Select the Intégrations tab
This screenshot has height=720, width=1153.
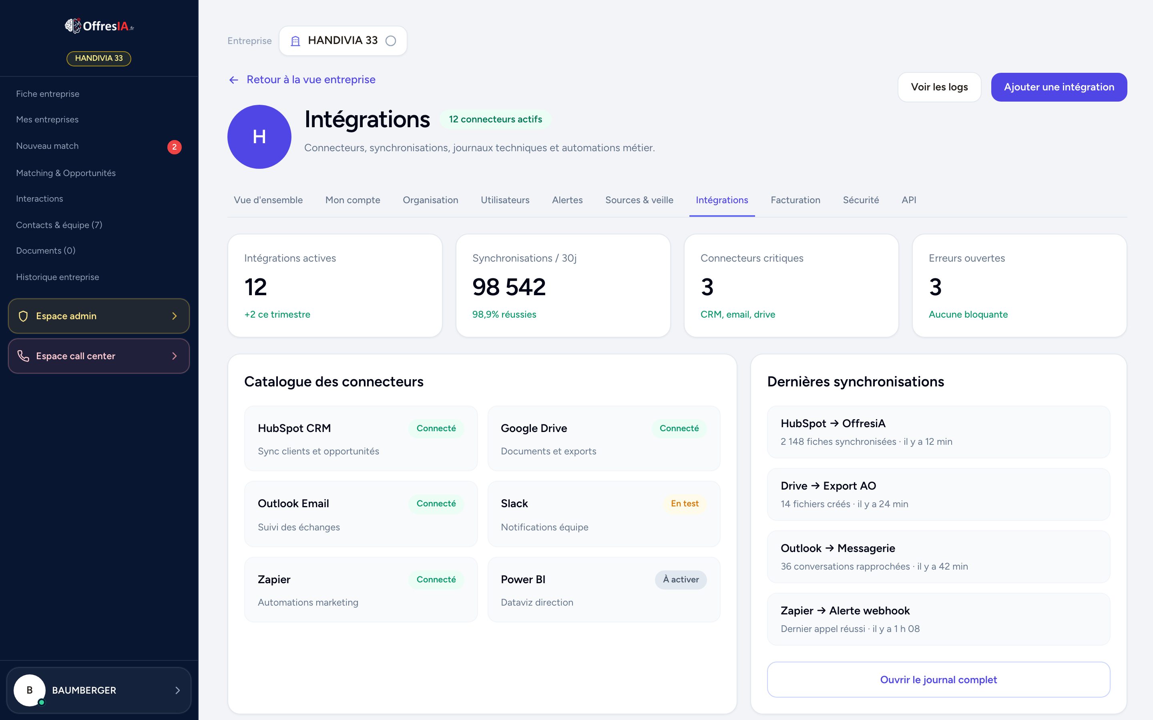[x=722, y=200]
